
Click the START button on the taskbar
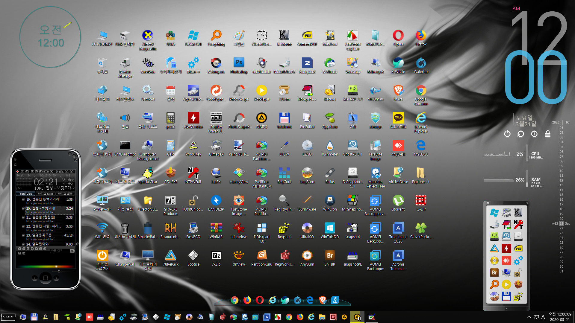click(x=8, y=317)
